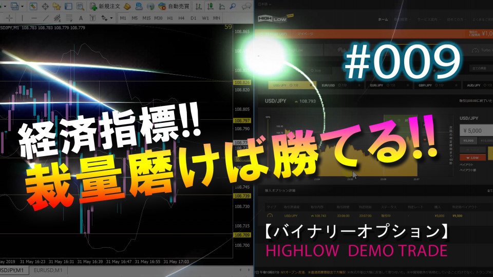Switch chart to candlesticks icon
The image size is (493, 277).
pos(210,6)
